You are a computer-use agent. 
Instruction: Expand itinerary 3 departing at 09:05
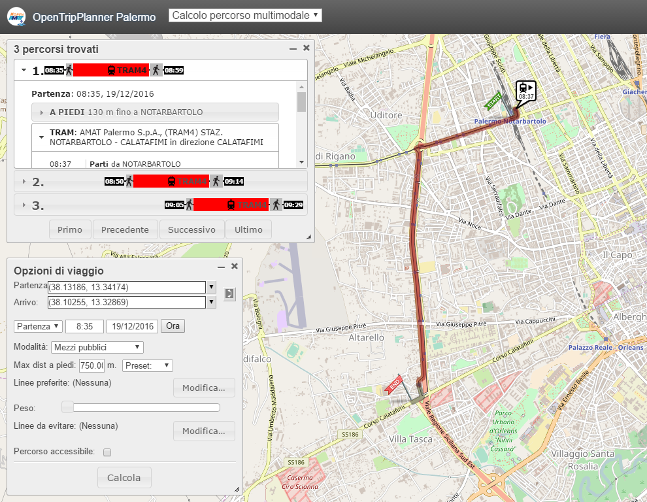click(x=24, y=205)
